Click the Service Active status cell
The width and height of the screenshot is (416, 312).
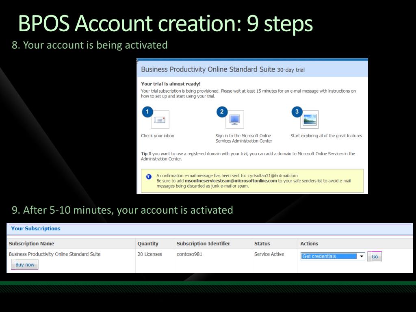269,254
